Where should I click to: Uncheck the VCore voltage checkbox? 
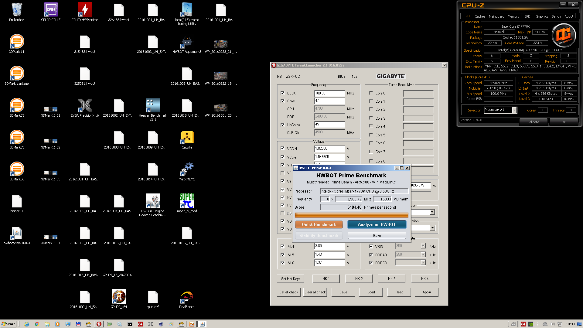click(282, 157)
